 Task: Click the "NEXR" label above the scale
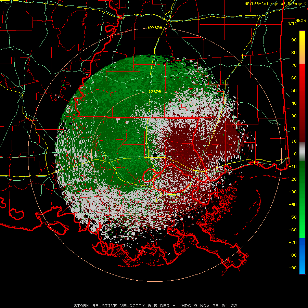[x=301, y=21]
